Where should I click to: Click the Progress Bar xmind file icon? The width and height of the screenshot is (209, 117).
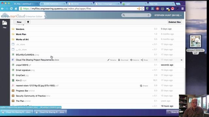[x=13, y=91]
